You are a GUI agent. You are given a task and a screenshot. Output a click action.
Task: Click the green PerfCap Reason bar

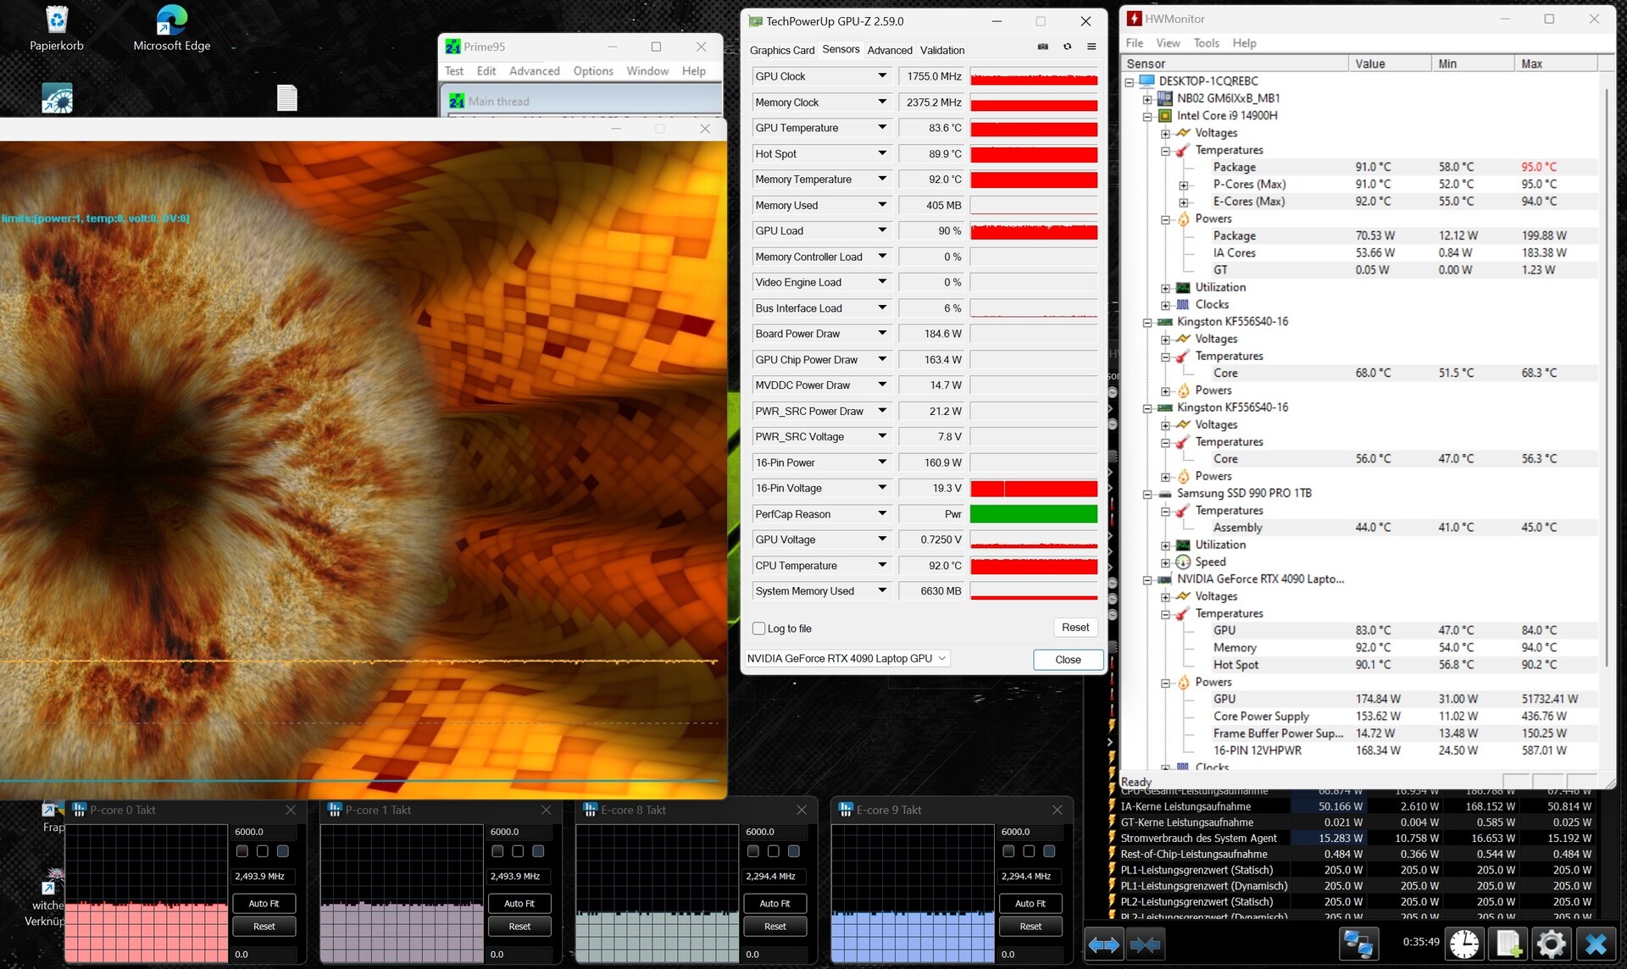coord(1033,514)
